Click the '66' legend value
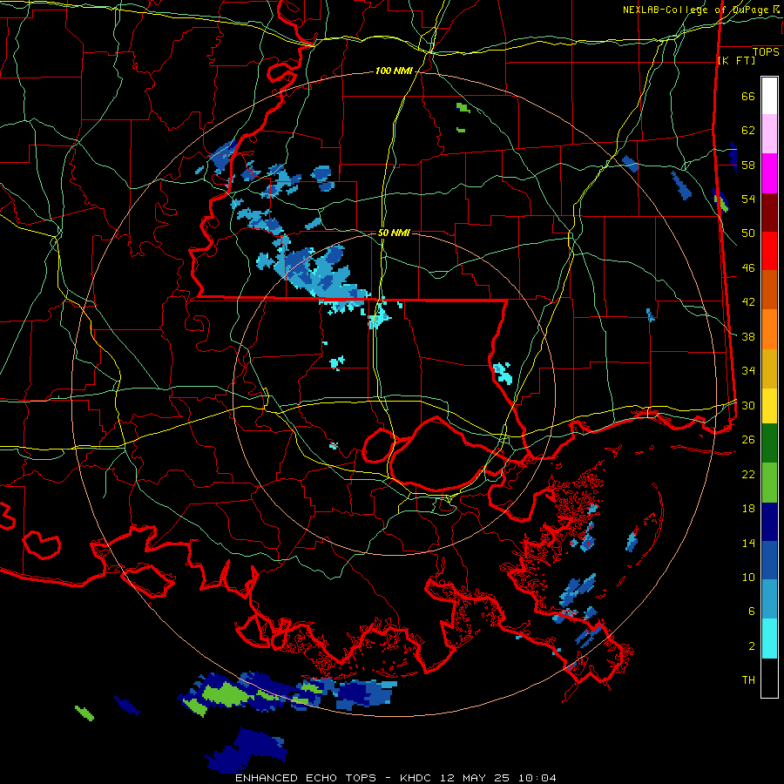The height and width of the screenshot is (784, 784). [748, 96]
